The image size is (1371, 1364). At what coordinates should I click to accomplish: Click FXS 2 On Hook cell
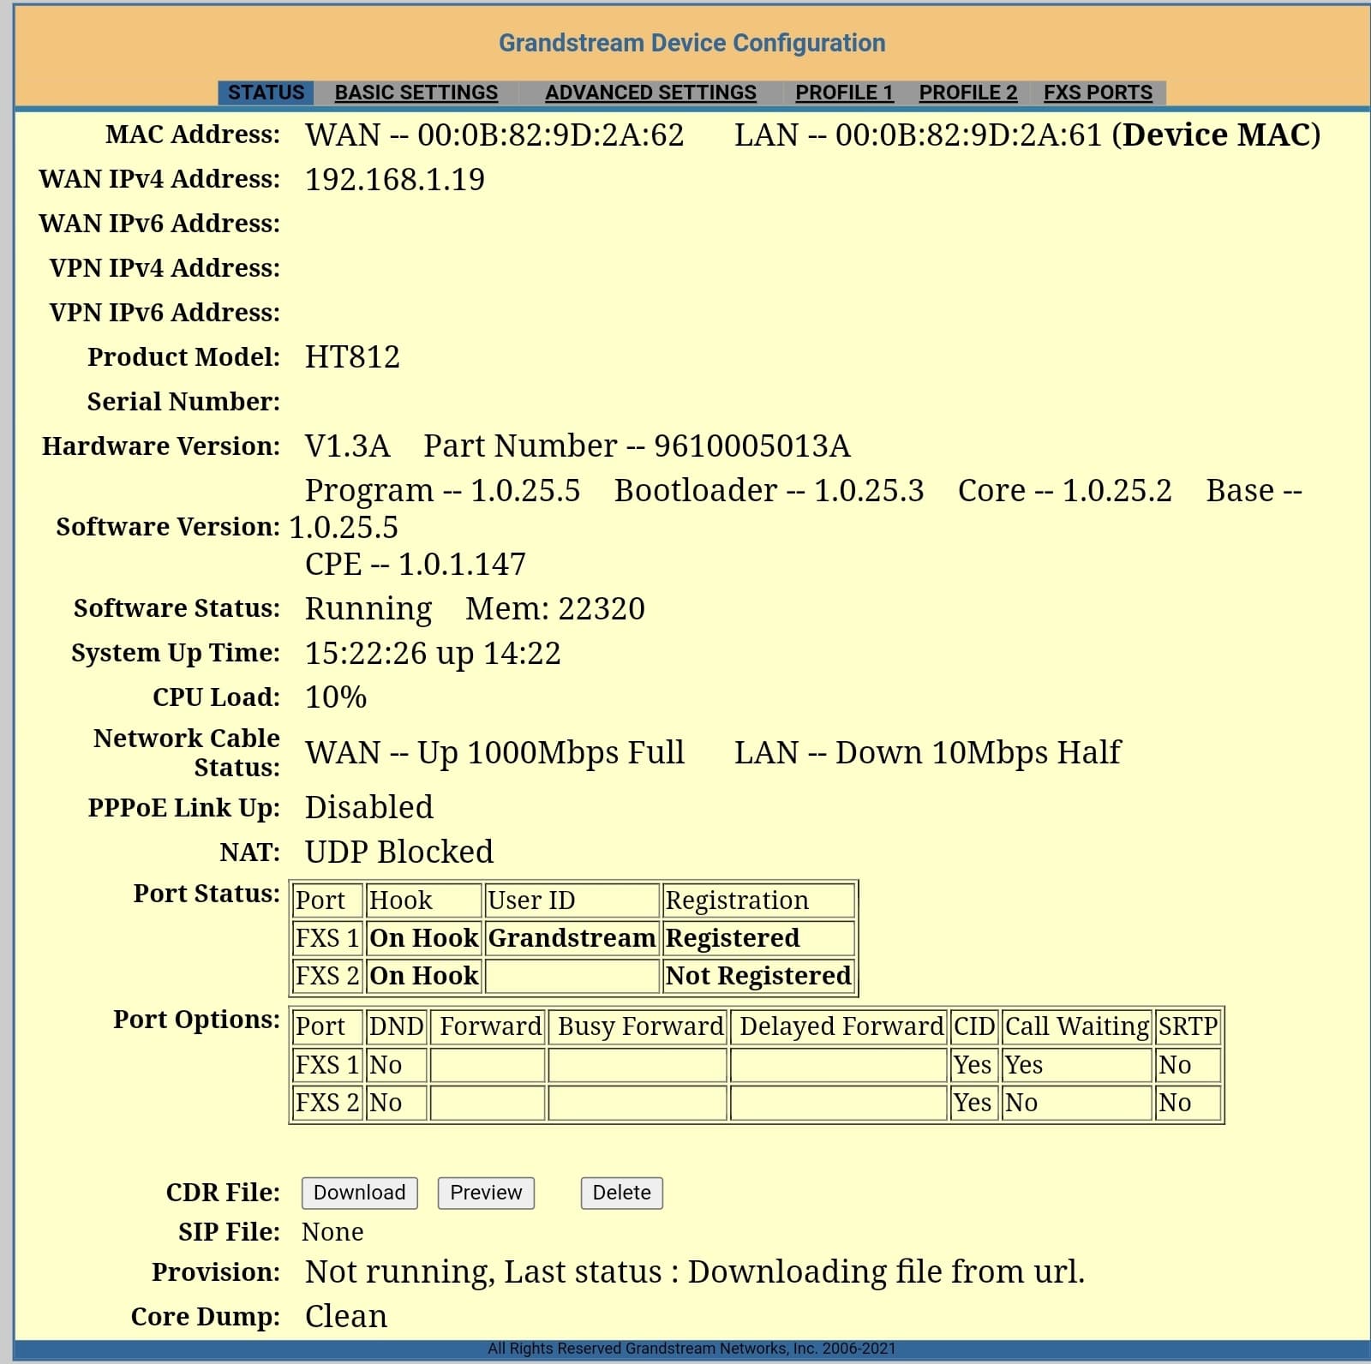[424, 976]
